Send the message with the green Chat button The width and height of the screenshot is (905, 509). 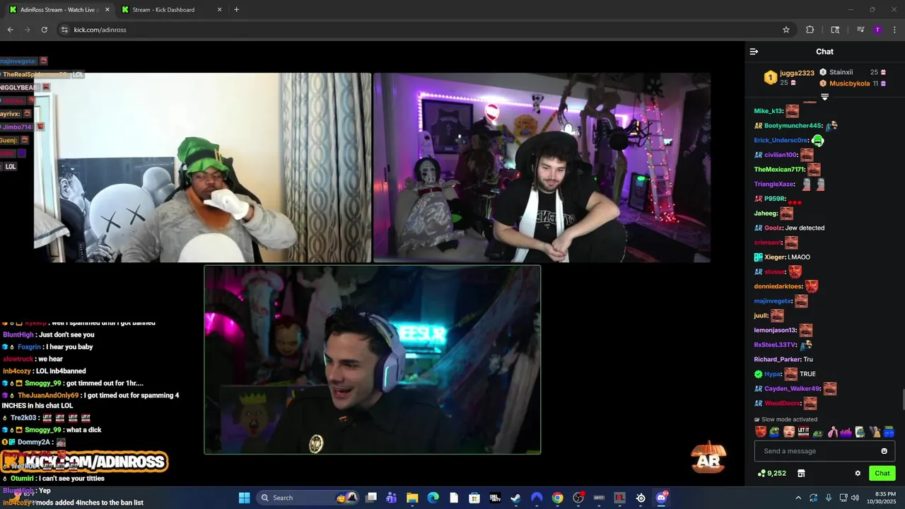882,474
